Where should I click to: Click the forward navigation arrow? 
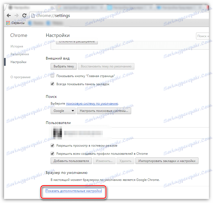(16, 15)
